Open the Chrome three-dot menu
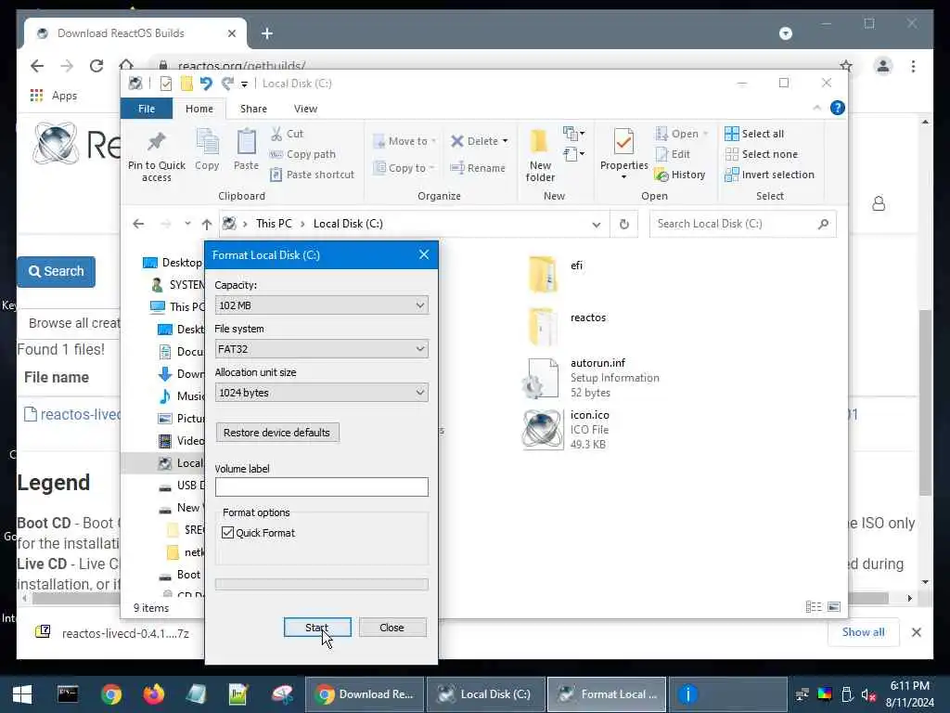 click(913, 66)
